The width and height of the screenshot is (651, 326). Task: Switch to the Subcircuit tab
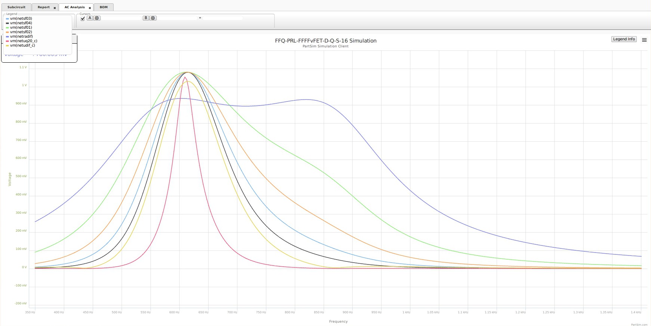16,7
